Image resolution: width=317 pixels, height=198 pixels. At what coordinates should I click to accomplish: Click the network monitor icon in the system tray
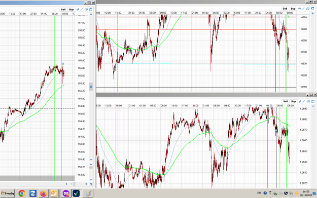(x=286, y=193)
